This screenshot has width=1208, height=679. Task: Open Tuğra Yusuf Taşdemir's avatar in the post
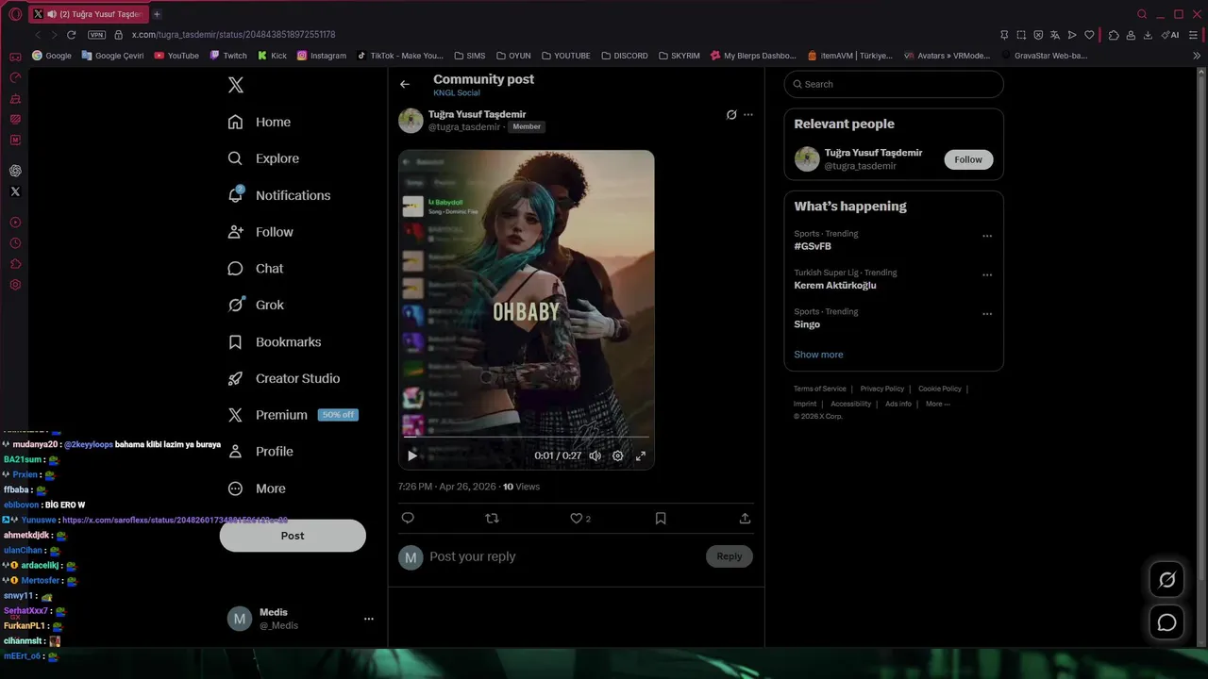pyautogui.click(x=411, y=121)
